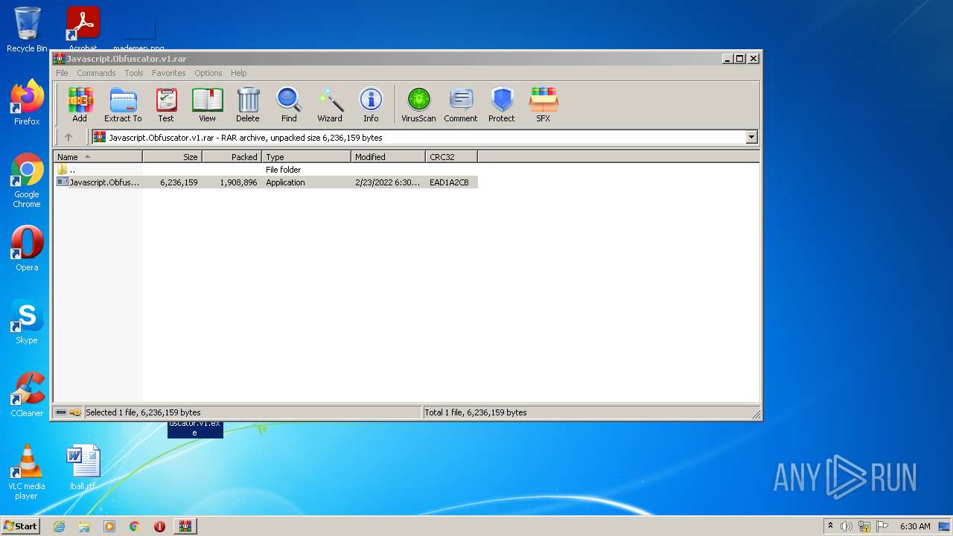Select the Google Chrome desktop shortcut
The width and height of the screenshot is (953, 536).
coord(27,181)
